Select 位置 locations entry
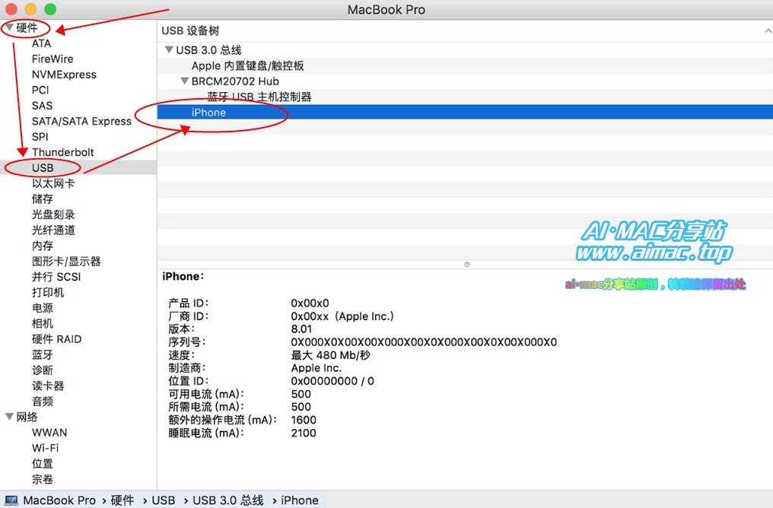Viewport: 773px width, 508px height. tap(43, 463)
